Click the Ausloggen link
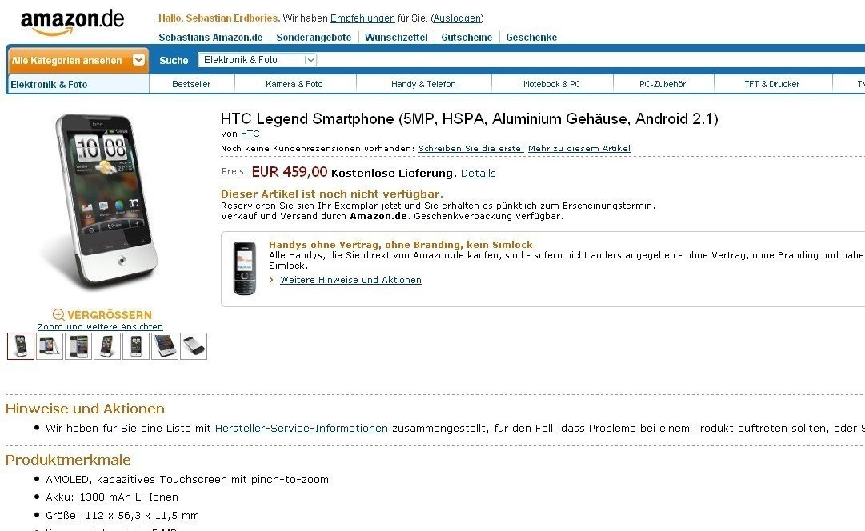 tap(458, 18)
